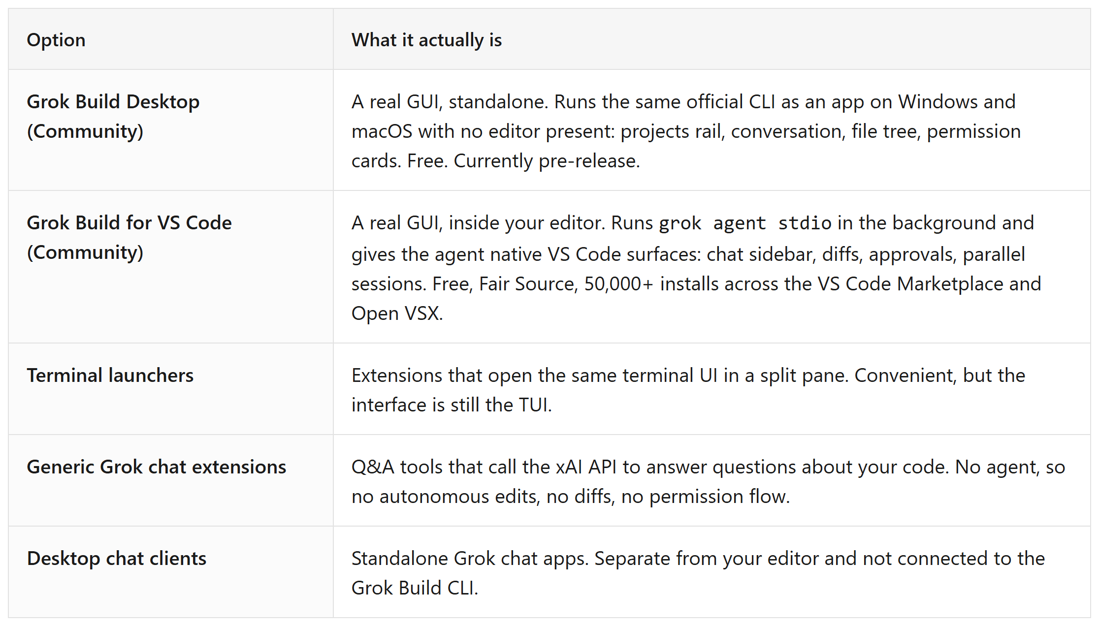Click the "Terminal launchers" row label
Viewport: 1099px width, 626px height.
[x=110, y=375]
